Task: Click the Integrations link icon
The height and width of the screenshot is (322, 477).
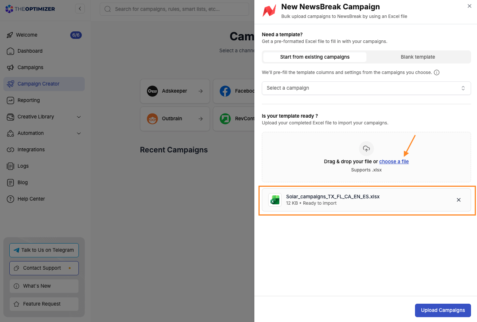Action: click(x=10, y=150)
